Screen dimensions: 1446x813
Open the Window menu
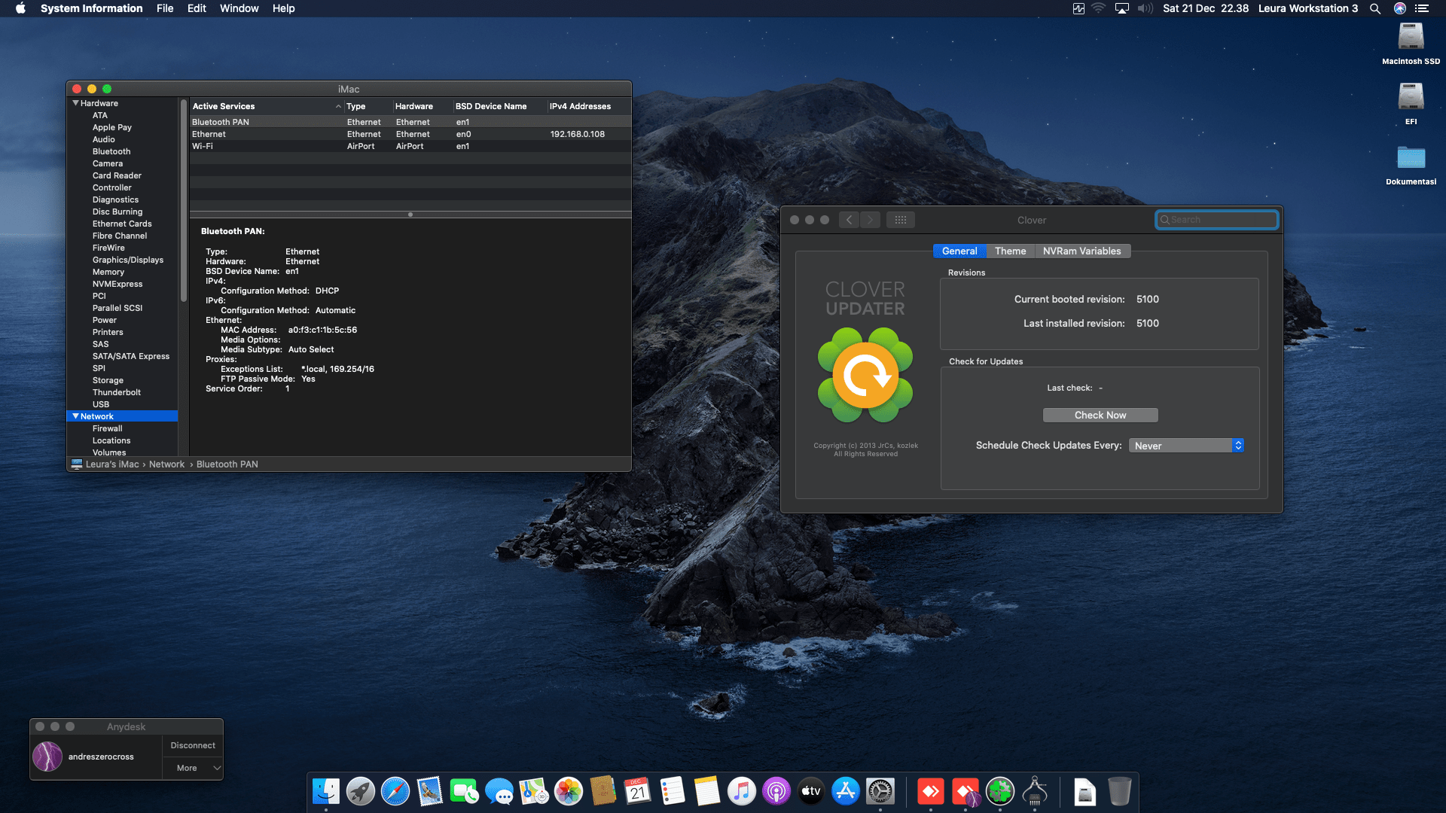pos(239,8)
